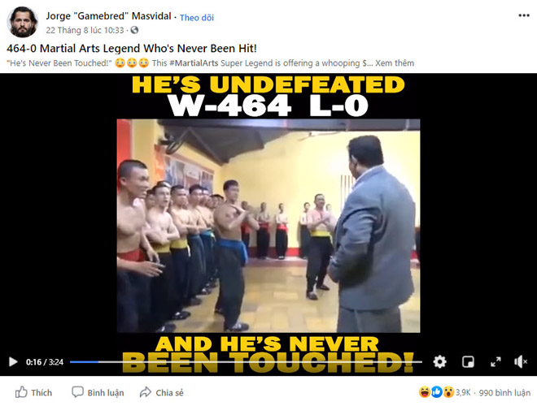The height and width of the screenshot is (406, 537).
Task: Open the Bình luận comment box
Action: (98, 392)
